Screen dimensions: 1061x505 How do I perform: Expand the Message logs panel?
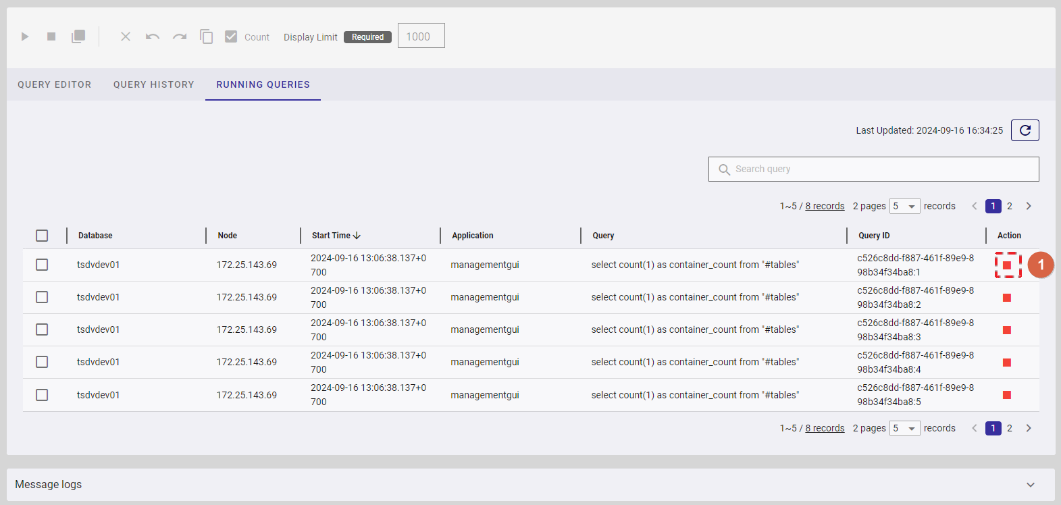pos(1030,485)
